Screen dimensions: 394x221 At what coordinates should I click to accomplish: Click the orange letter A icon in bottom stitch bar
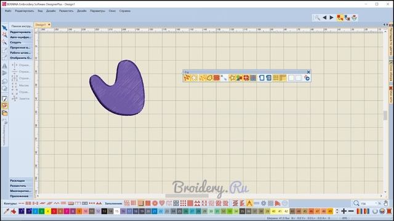[x=249, y=203]
